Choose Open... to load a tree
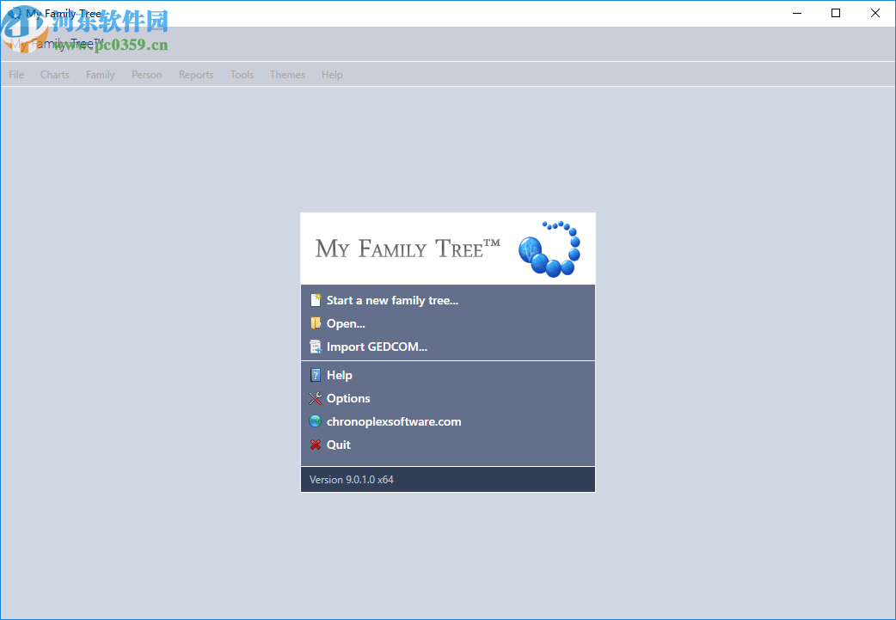The image size is (896, 620). [x=346, y=323]
